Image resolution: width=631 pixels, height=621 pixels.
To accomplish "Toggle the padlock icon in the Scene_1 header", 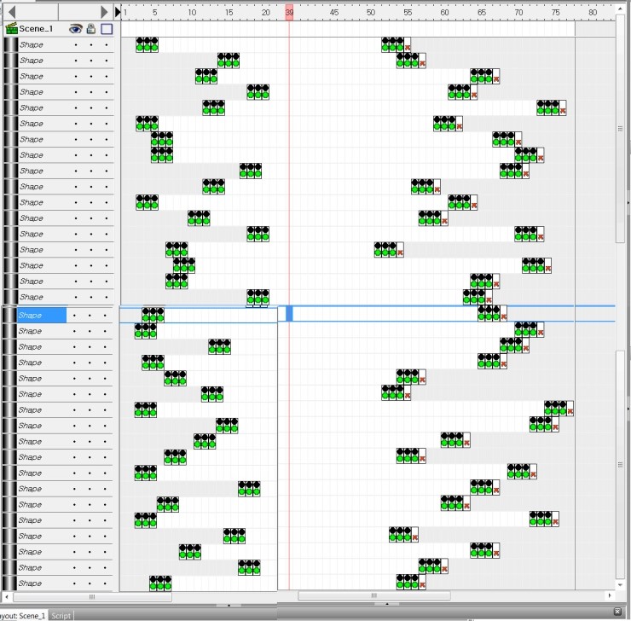I will 91,28.
